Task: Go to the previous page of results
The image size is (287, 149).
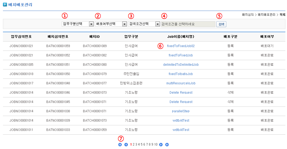Action: (126, 144)
